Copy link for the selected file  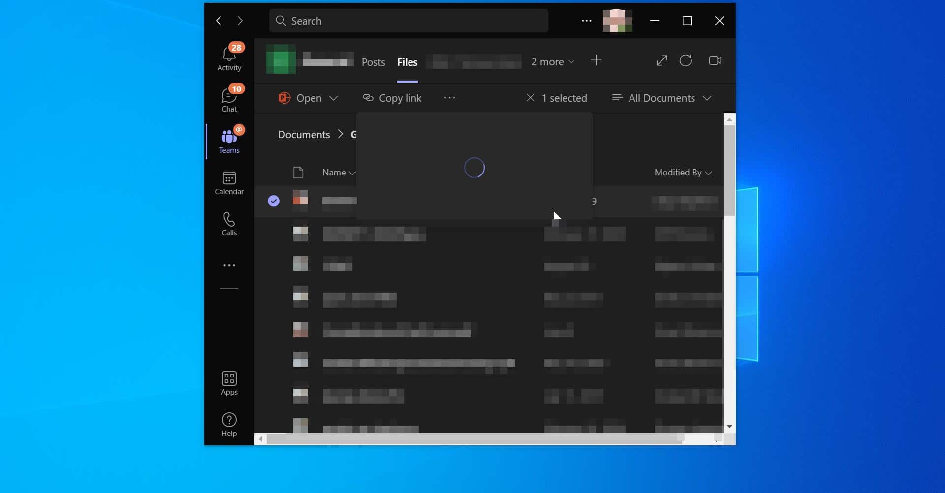coord(392,98)
